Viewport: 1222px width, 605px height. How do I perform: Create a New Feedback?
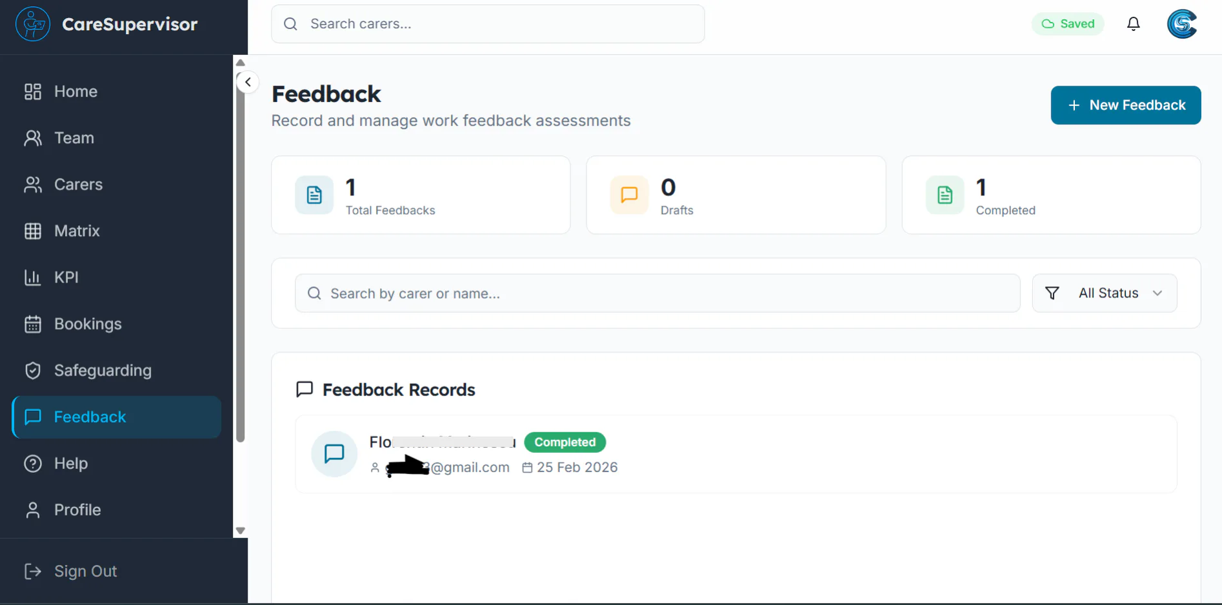[x=1126, y=105]
